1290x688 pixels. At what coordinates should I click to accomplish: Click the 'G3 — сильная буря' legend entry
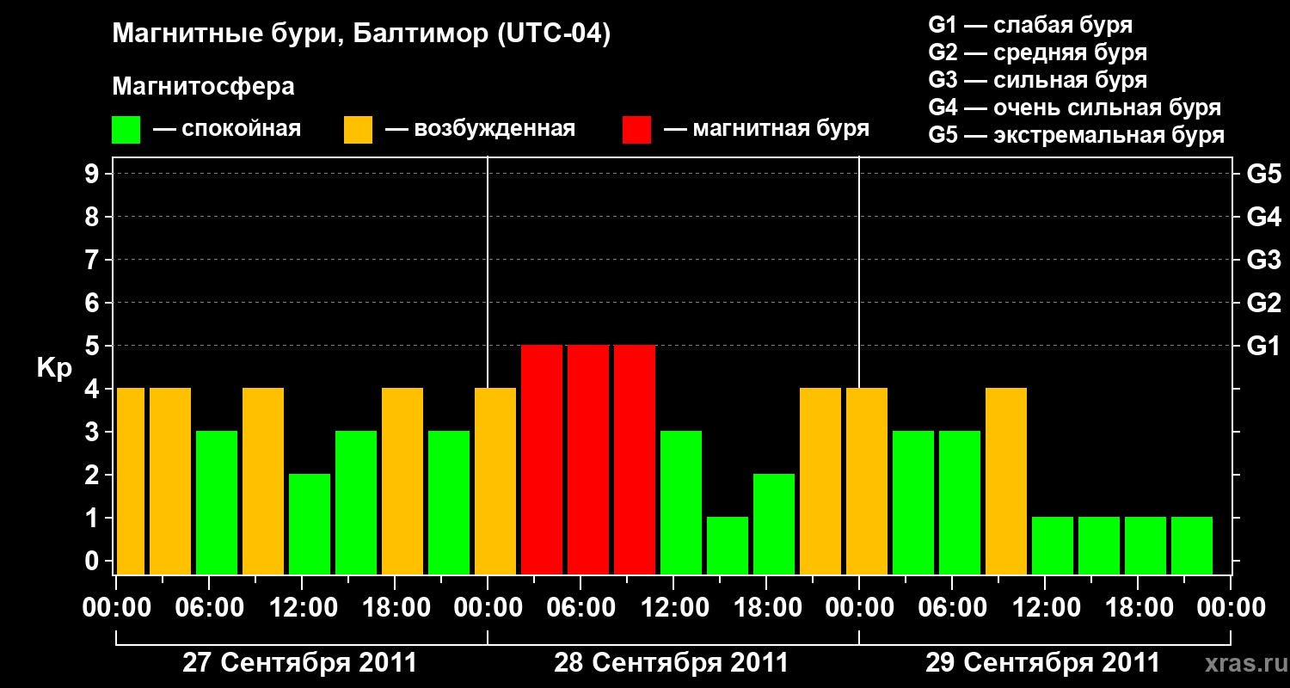click(1037, 80)
